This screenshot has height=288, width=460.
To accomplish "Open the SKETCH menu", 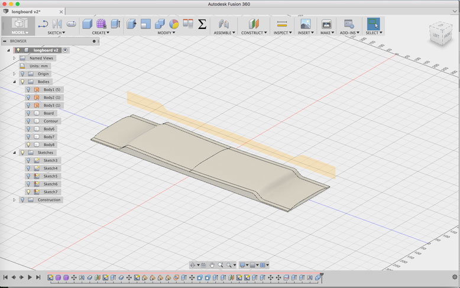I will click(56, 33).
